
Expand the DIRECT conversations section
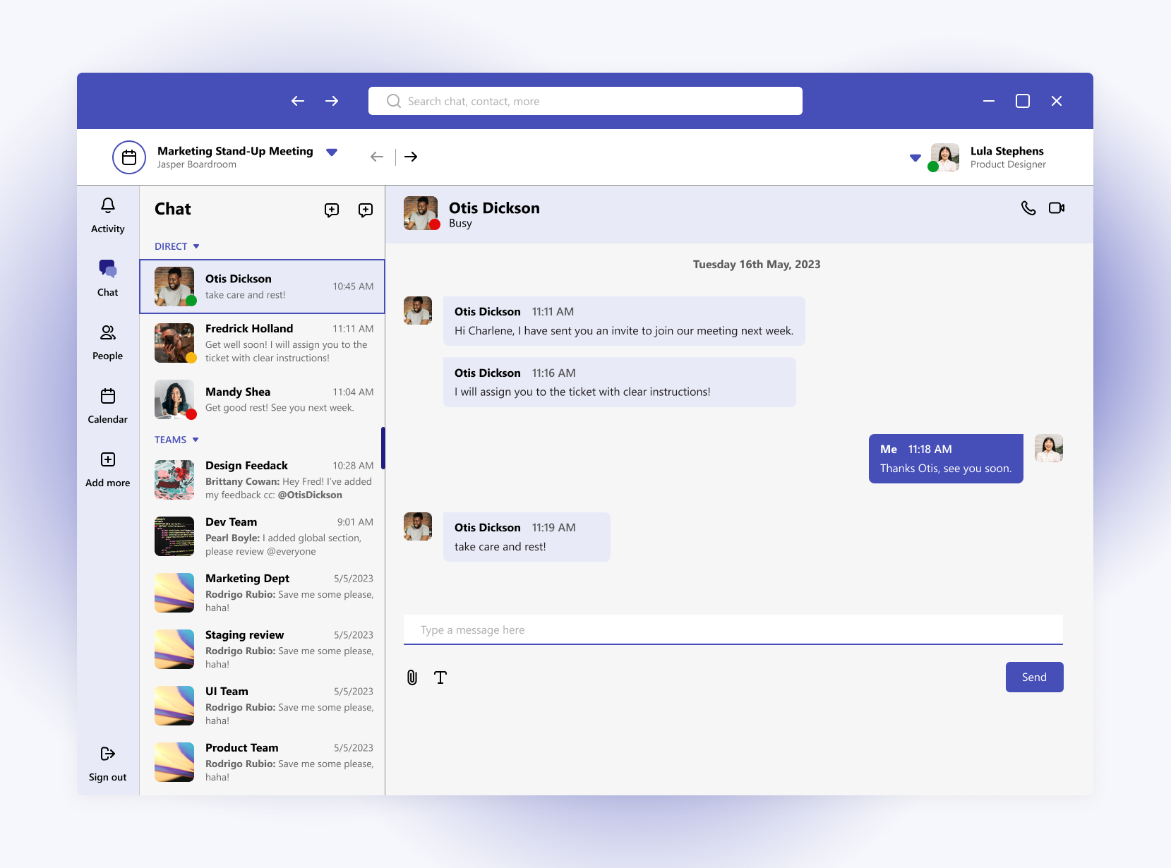point(196,246)
